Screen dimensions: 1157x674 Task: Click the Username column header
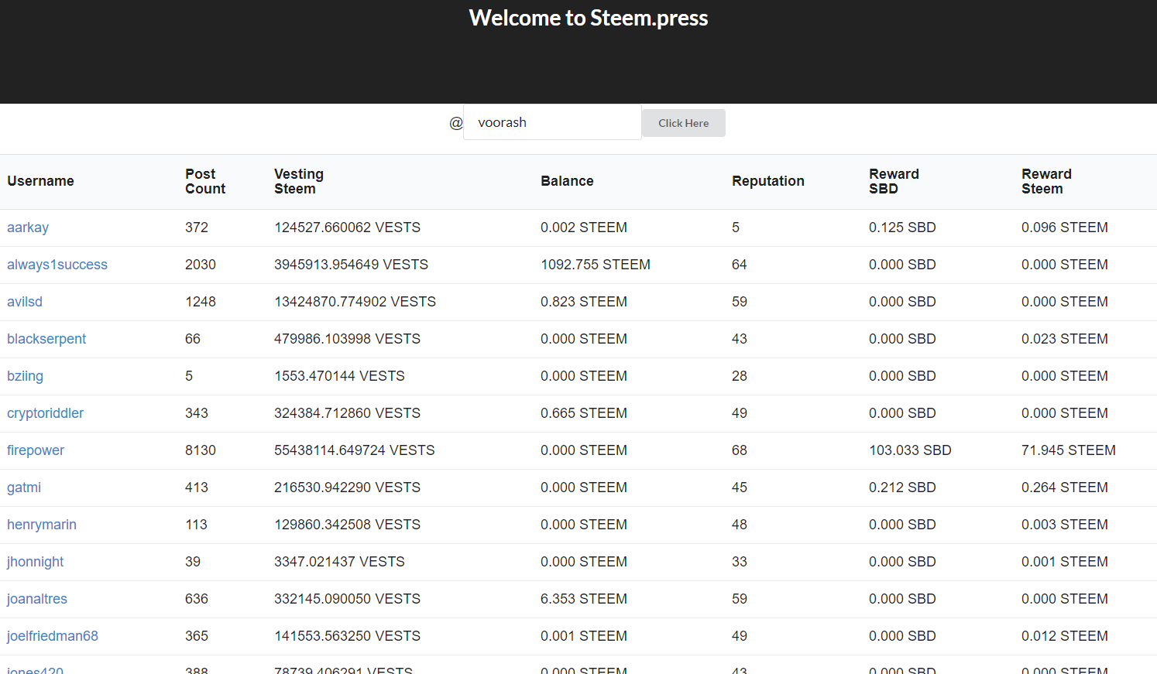pos(40,181)
